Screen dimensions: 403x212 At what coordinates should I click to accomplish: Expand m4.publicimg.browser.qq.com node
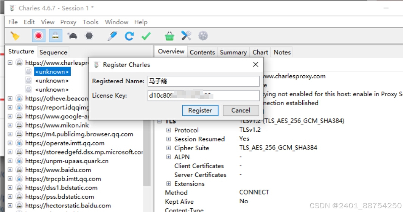[10, 134]
